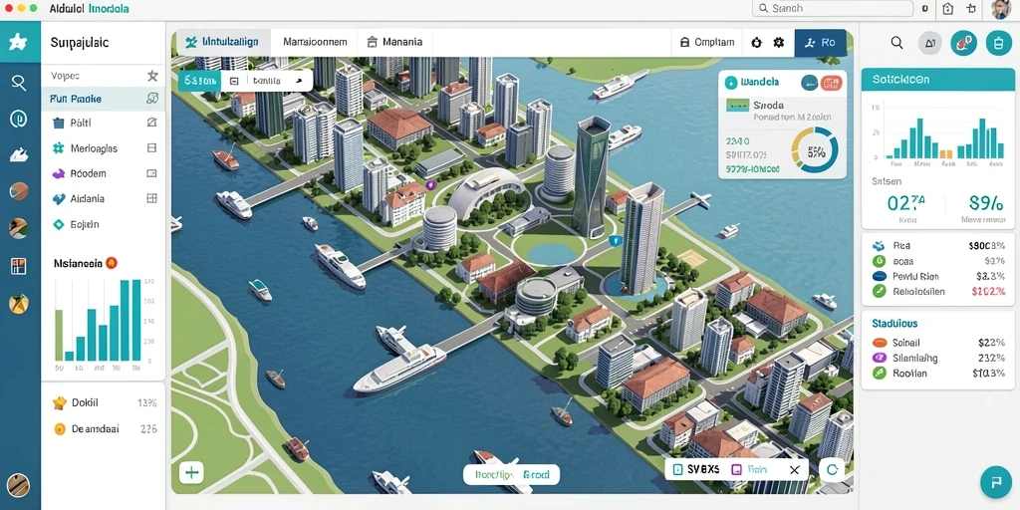Click the Omplam button in map toolbar
Image resolution: width=1020 pixels, height=510 pixels.
[x=707, y=42]
